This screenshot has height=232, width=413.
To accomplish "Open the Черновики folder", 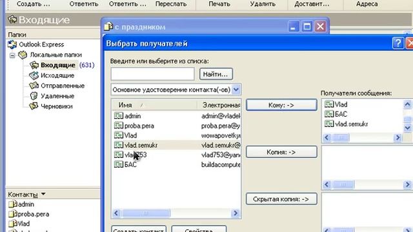I will click(x=57, y=106).
